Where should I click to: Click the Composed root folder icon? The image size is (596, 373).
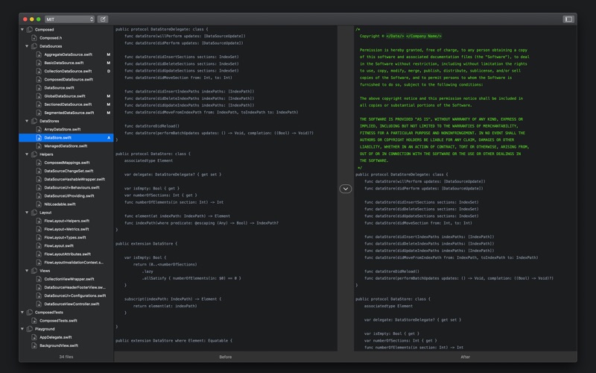coord(30,29)
